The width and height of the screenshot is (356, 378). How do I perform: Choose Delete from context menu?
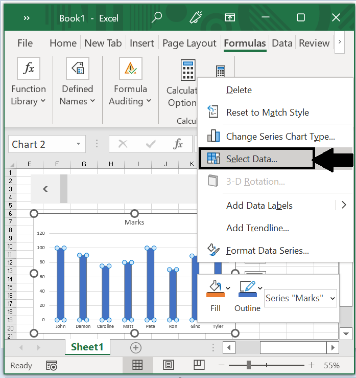click(x=275, y=90)
